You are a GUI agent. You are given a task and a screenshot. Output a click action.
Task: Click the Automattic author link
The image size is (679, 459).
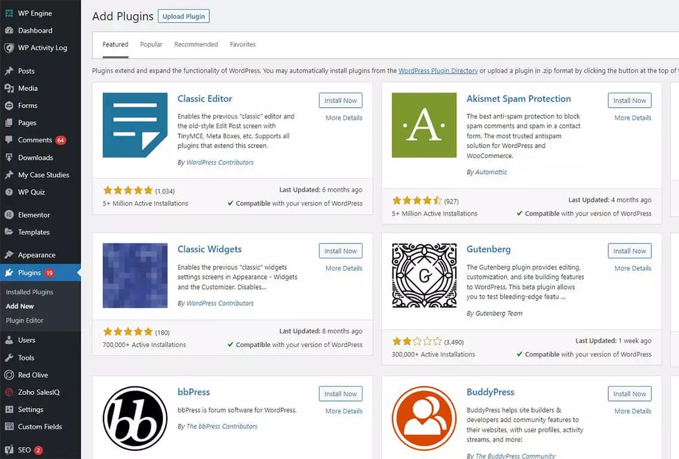pyautogui.click(x=491, y=172)
